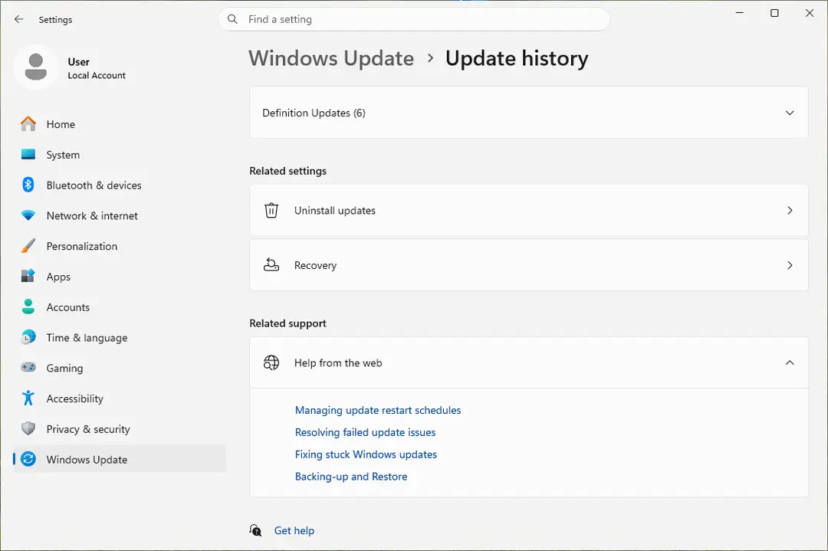The height and width of the screenshot is (551, 828).
Task: Collapse the Help from the web section
Action: tap(790, 362)
